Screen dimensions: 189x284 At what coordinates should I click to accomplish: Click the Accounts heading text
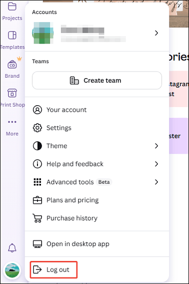[x=44, y=12]
